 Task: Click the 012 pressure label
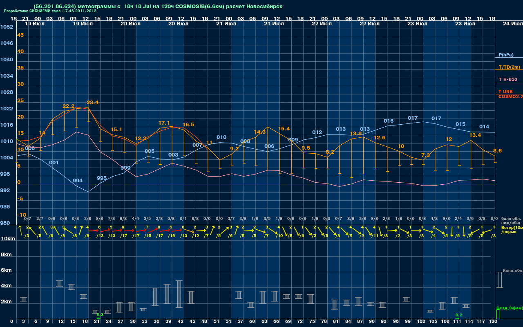point(317,132)
